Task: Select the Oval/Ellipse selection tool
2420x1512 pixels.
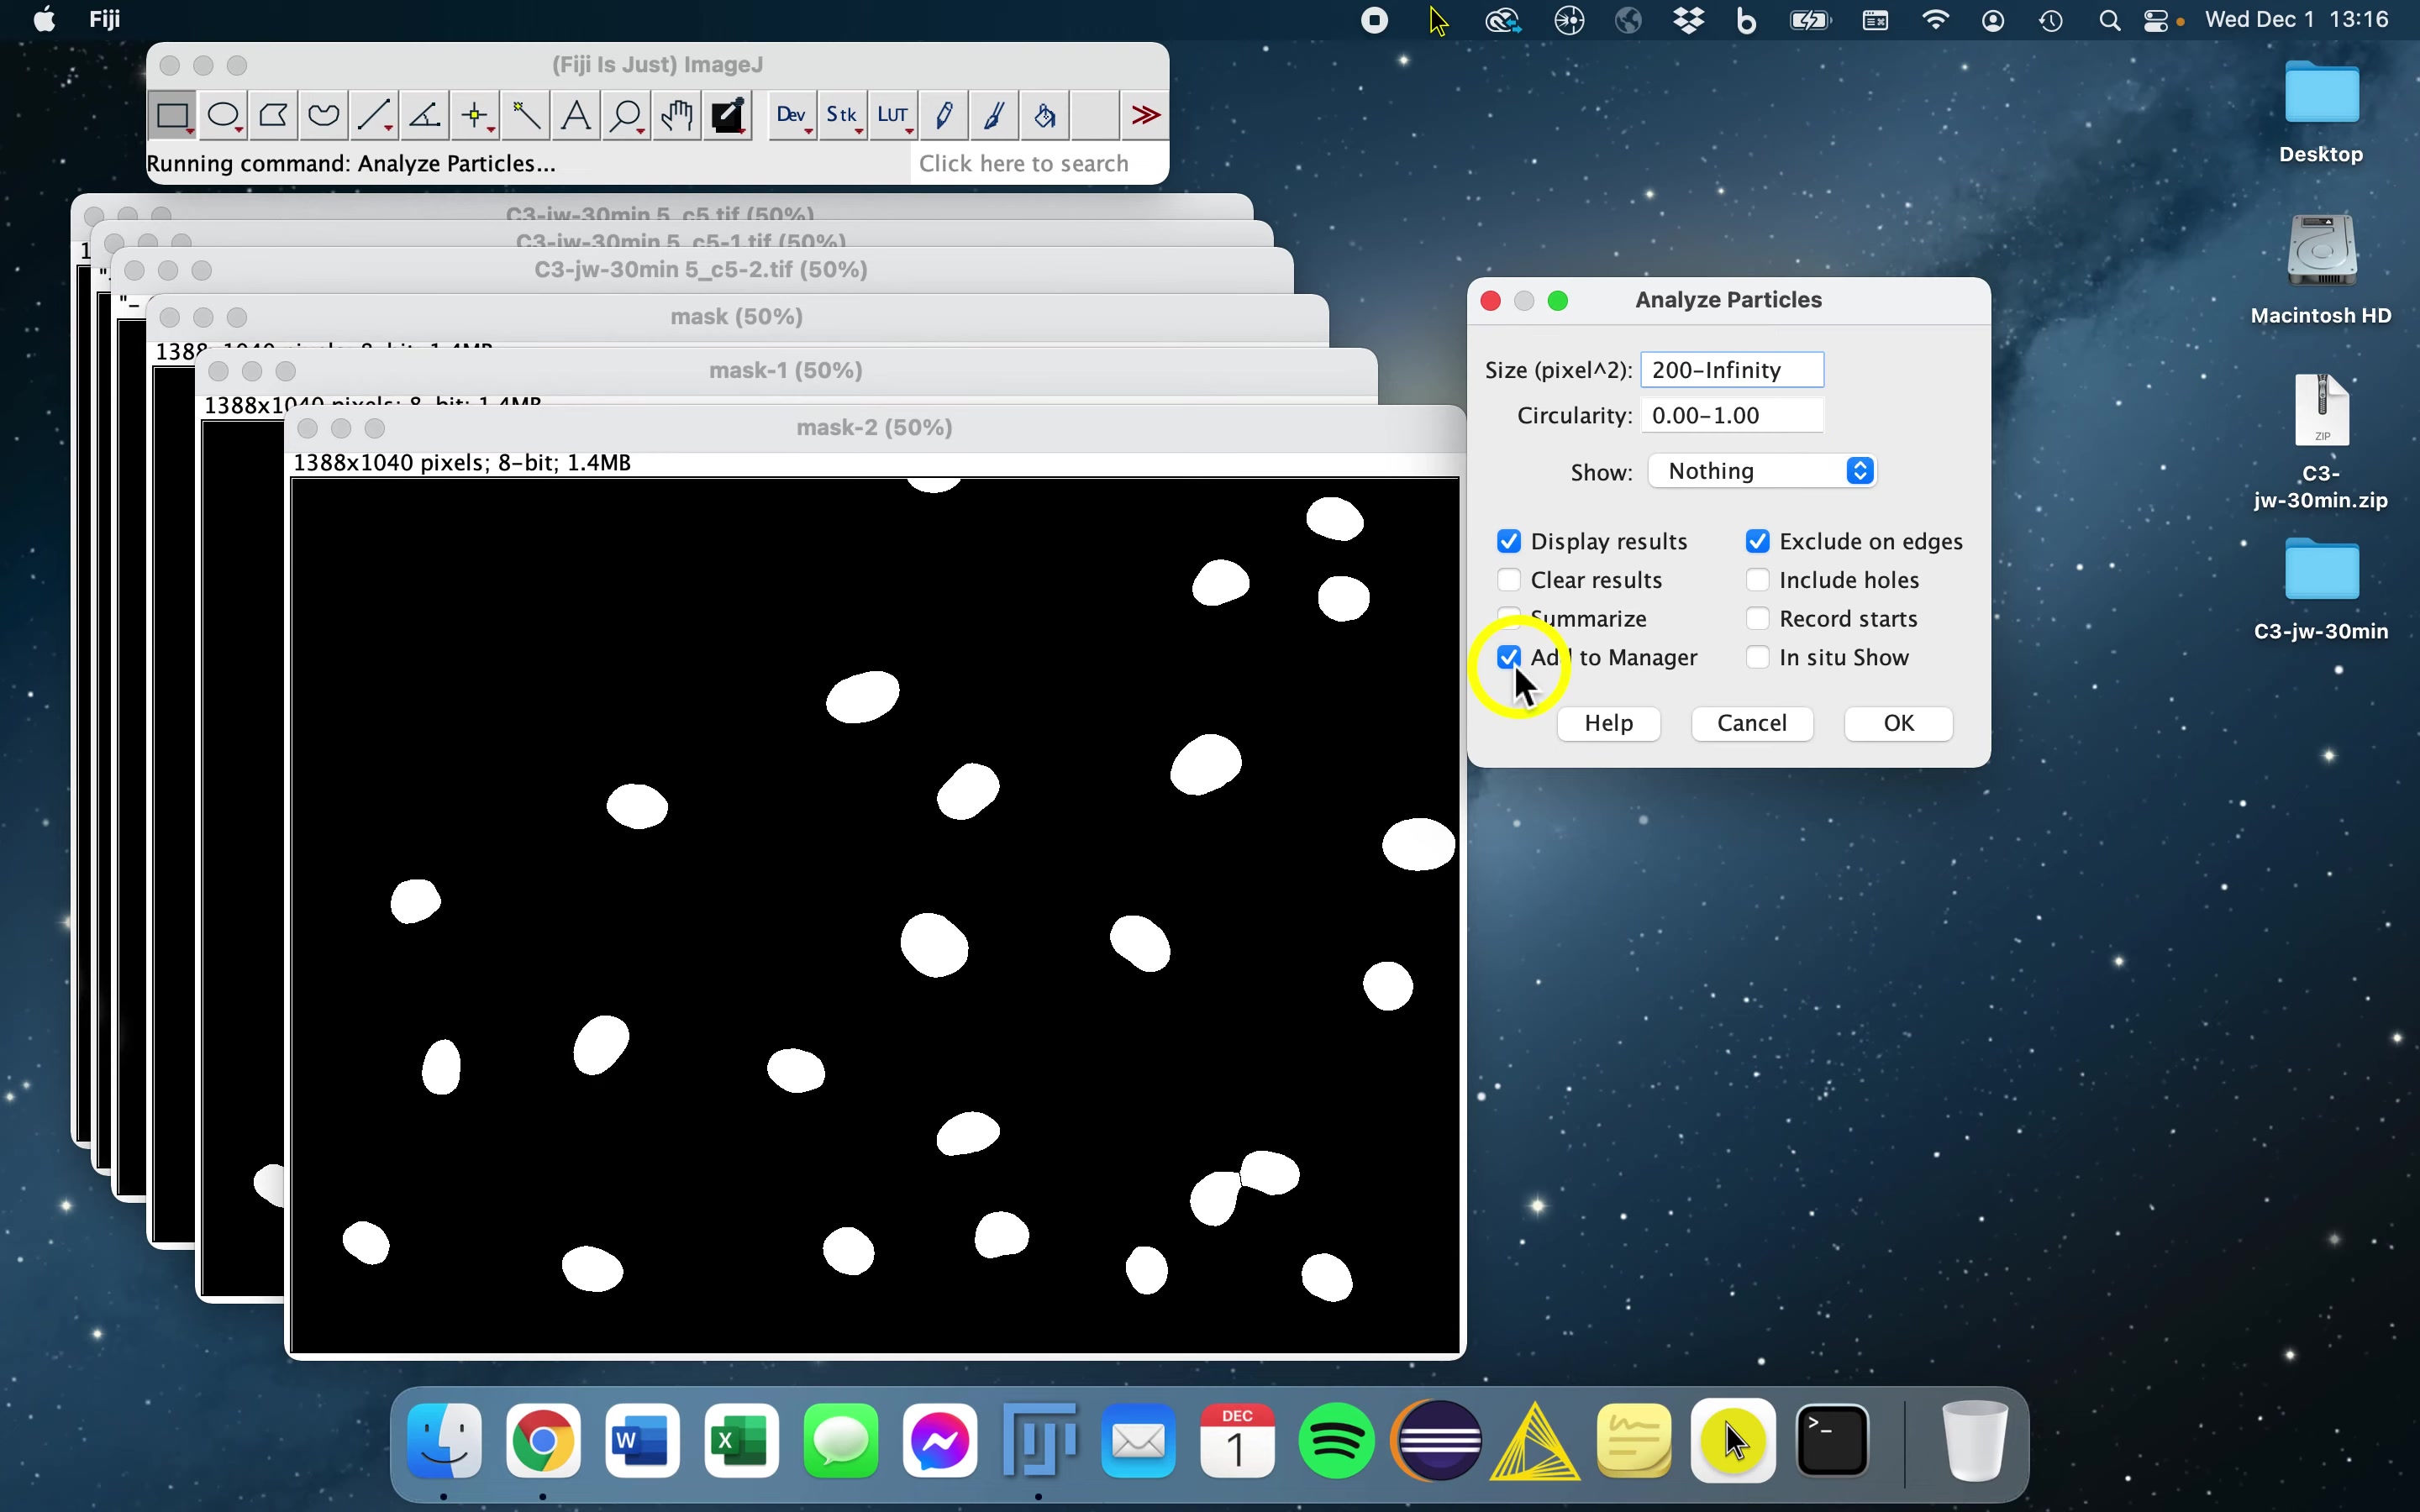Action: coord(221,115)
